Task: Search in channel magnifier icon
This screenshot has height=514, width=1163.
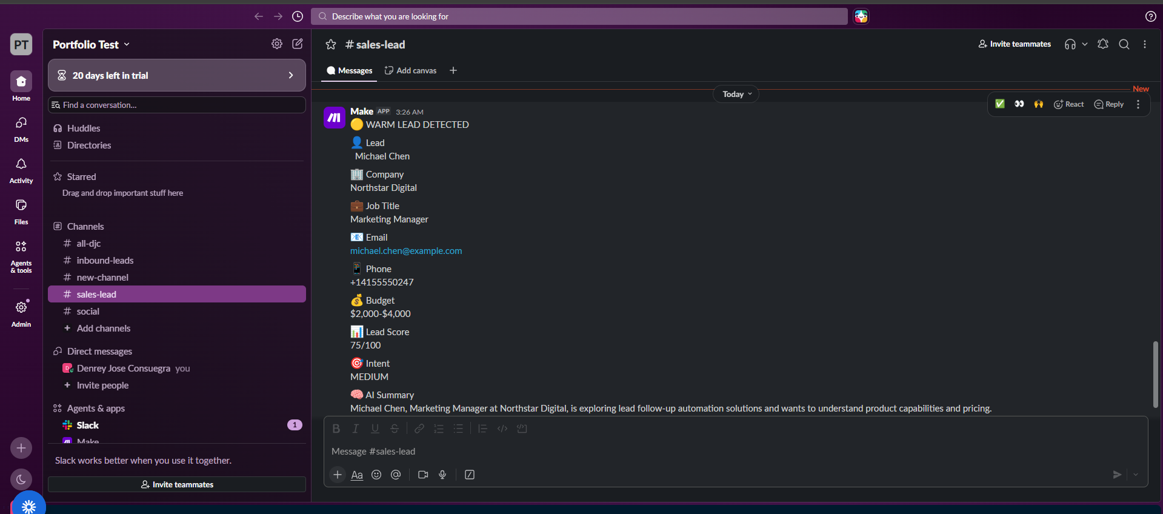Action: tap(1124, 44)
